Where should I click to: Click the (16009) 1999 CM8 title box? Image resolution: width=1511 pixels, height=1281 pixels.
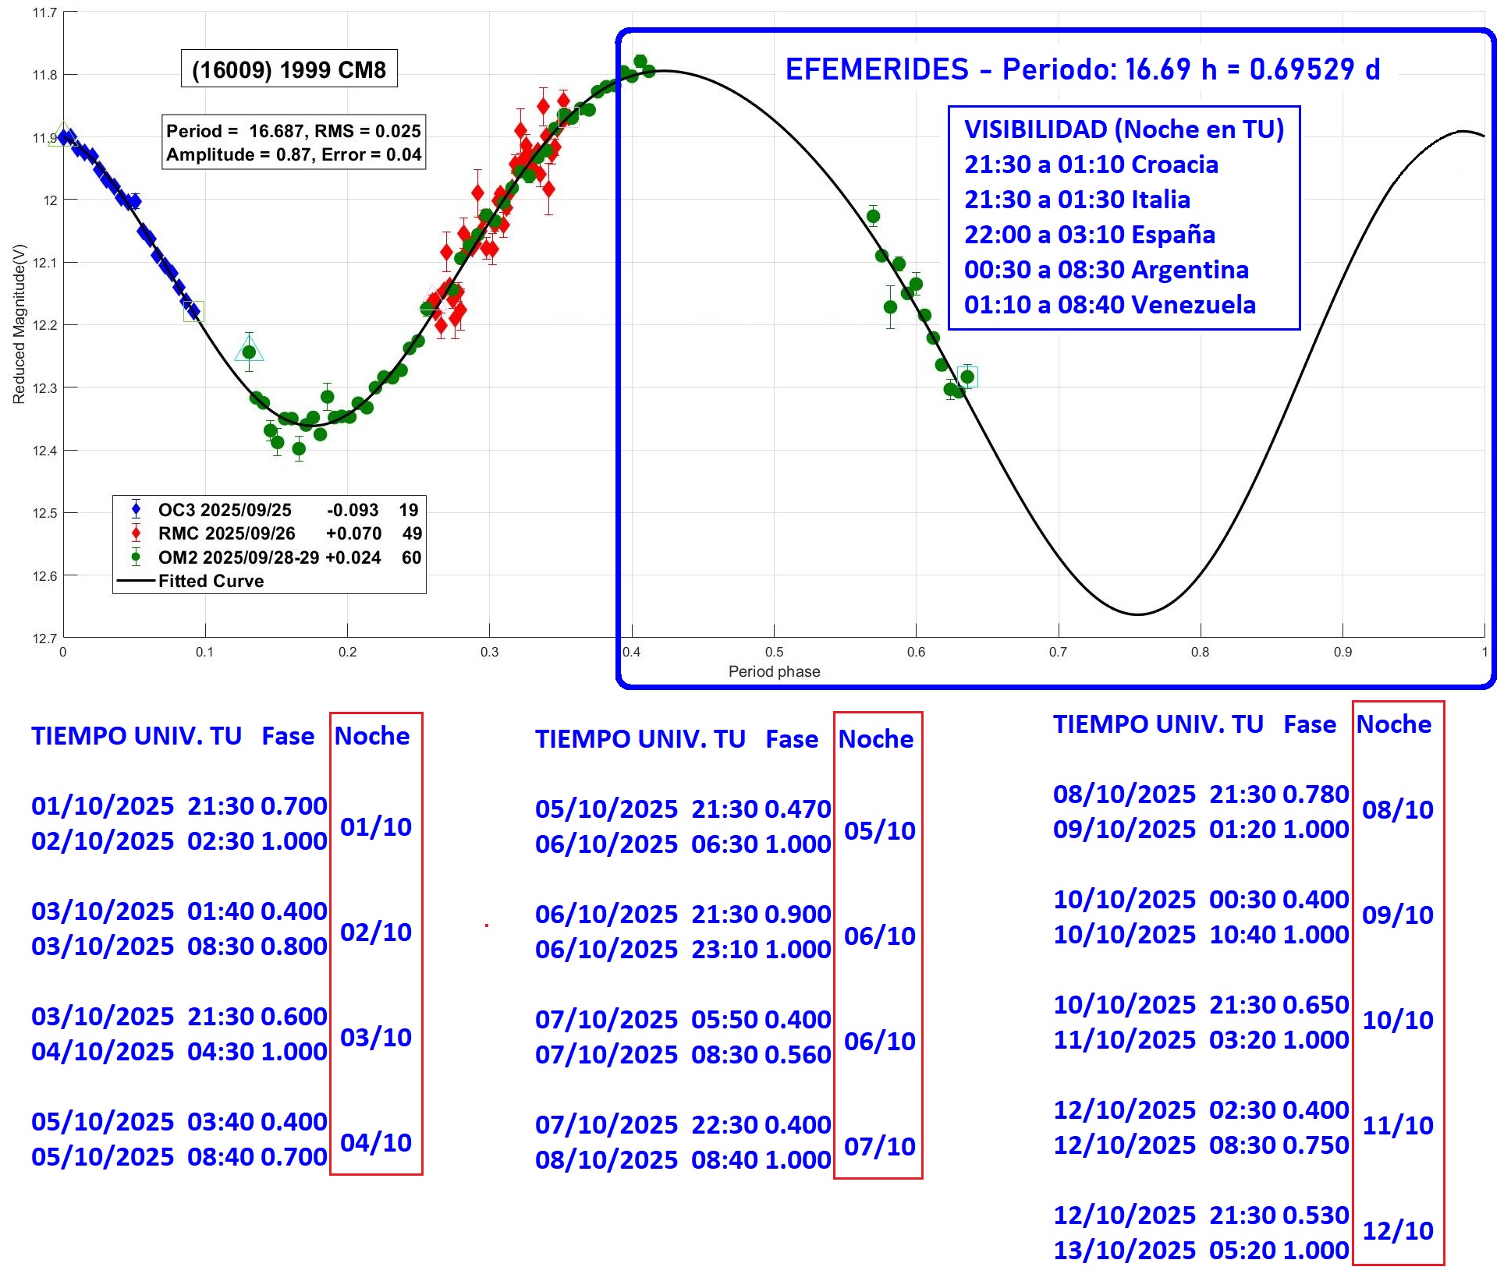(289, 69)
